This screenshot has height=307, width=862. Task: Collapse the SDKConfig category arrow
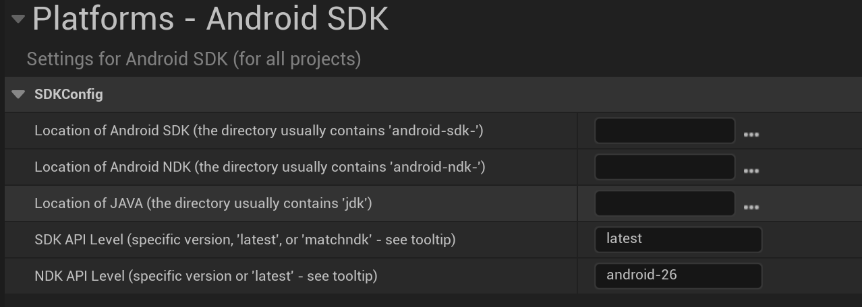(18, 94)
